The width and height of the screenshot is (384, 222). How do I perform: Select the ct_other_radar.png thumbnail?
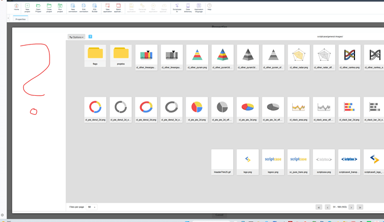click(299, 57)
